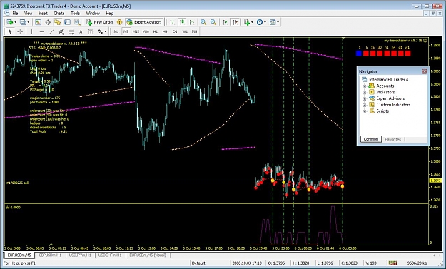
Task: Select the Trendline drawing tool
Action: [x=51, y=31]
